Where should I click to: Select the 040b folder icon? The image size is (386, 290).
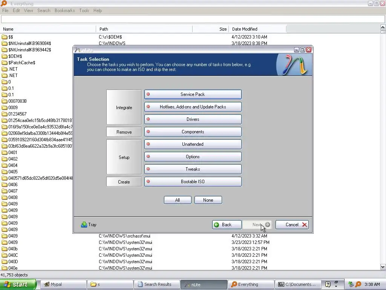pos(5,249)
